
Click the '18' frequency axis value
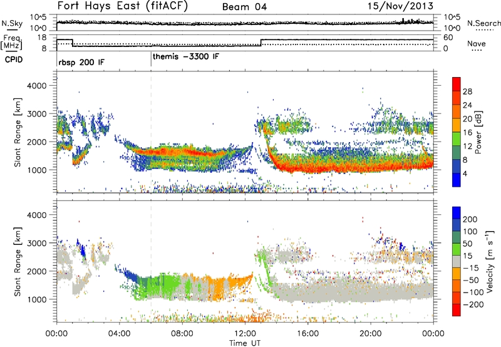[x=42, y=37]
